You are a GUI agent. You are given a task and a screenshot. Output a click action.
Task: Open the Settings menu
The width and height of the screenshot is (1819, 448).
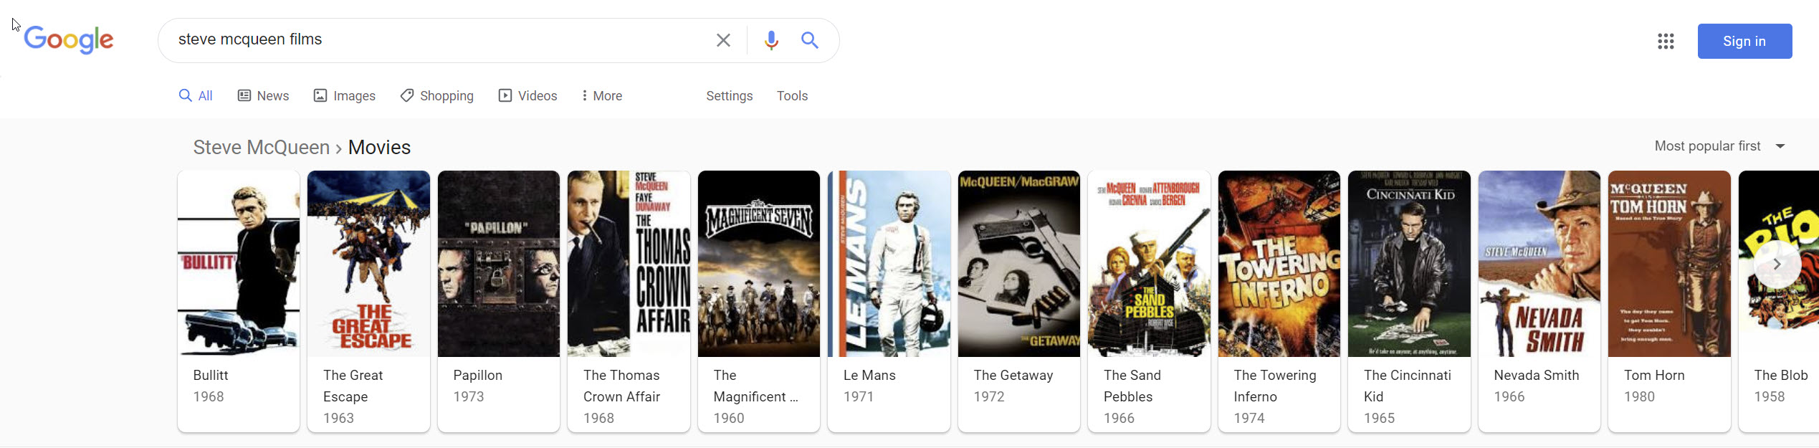729,96
